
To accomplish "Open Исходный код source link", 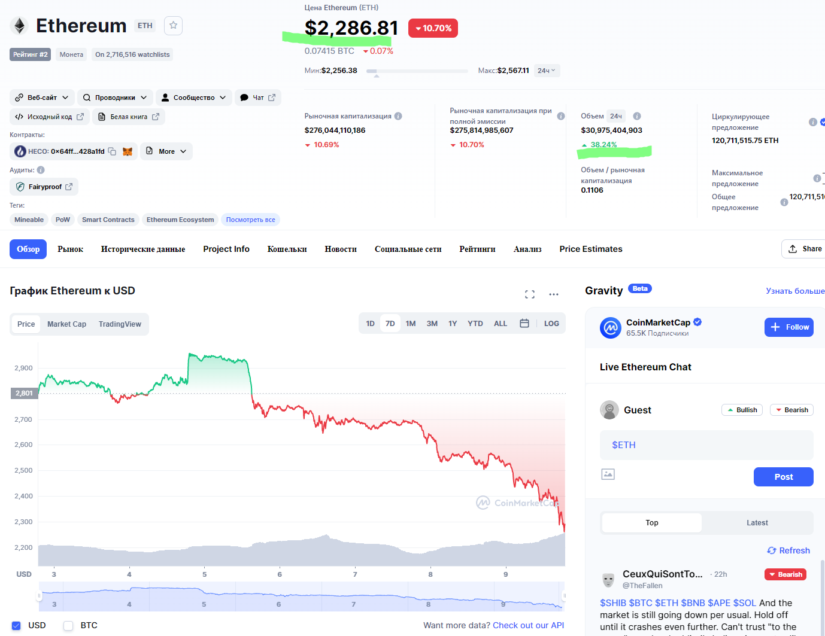I will (50, 117).
